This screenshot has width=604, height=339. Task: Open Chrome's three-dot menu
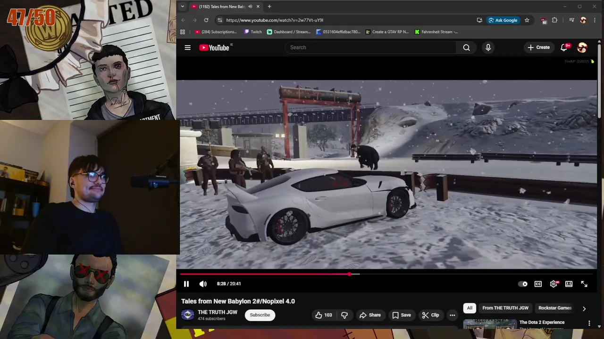pos(595,20)
